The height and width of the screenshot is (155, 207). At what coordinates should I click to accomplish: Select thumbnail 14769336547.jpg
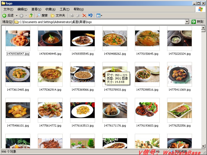18,38
